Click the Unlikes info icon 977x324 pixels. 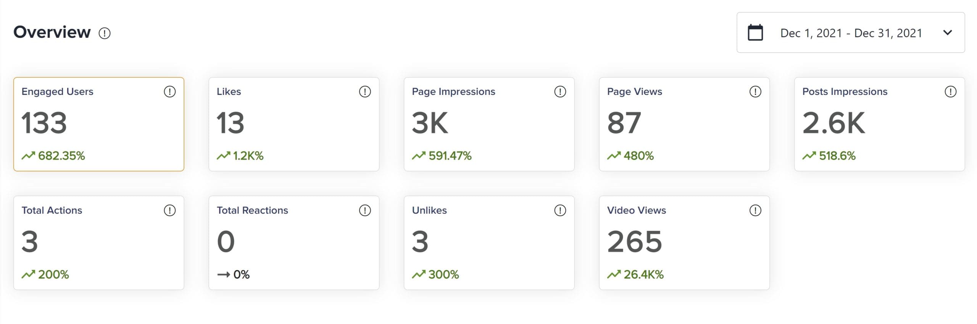click(560, 210)
